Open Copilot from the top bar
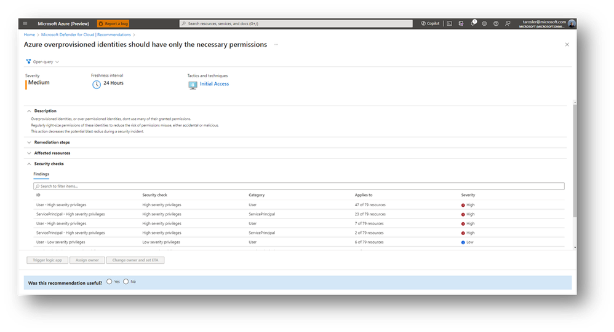The image size is (614, 332). tap(430, 23)
